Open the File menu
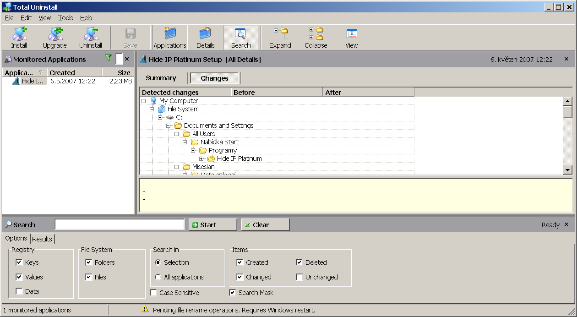 point(9,18)
